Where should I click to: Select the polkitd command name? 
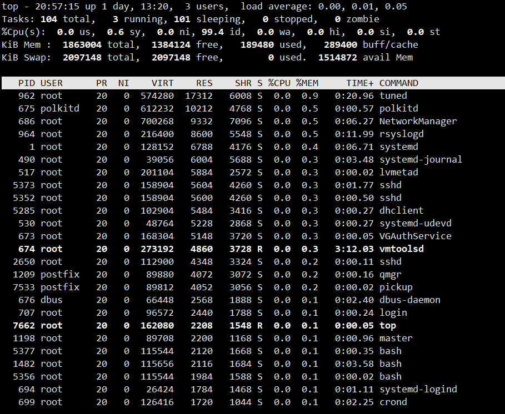(399, 108)
